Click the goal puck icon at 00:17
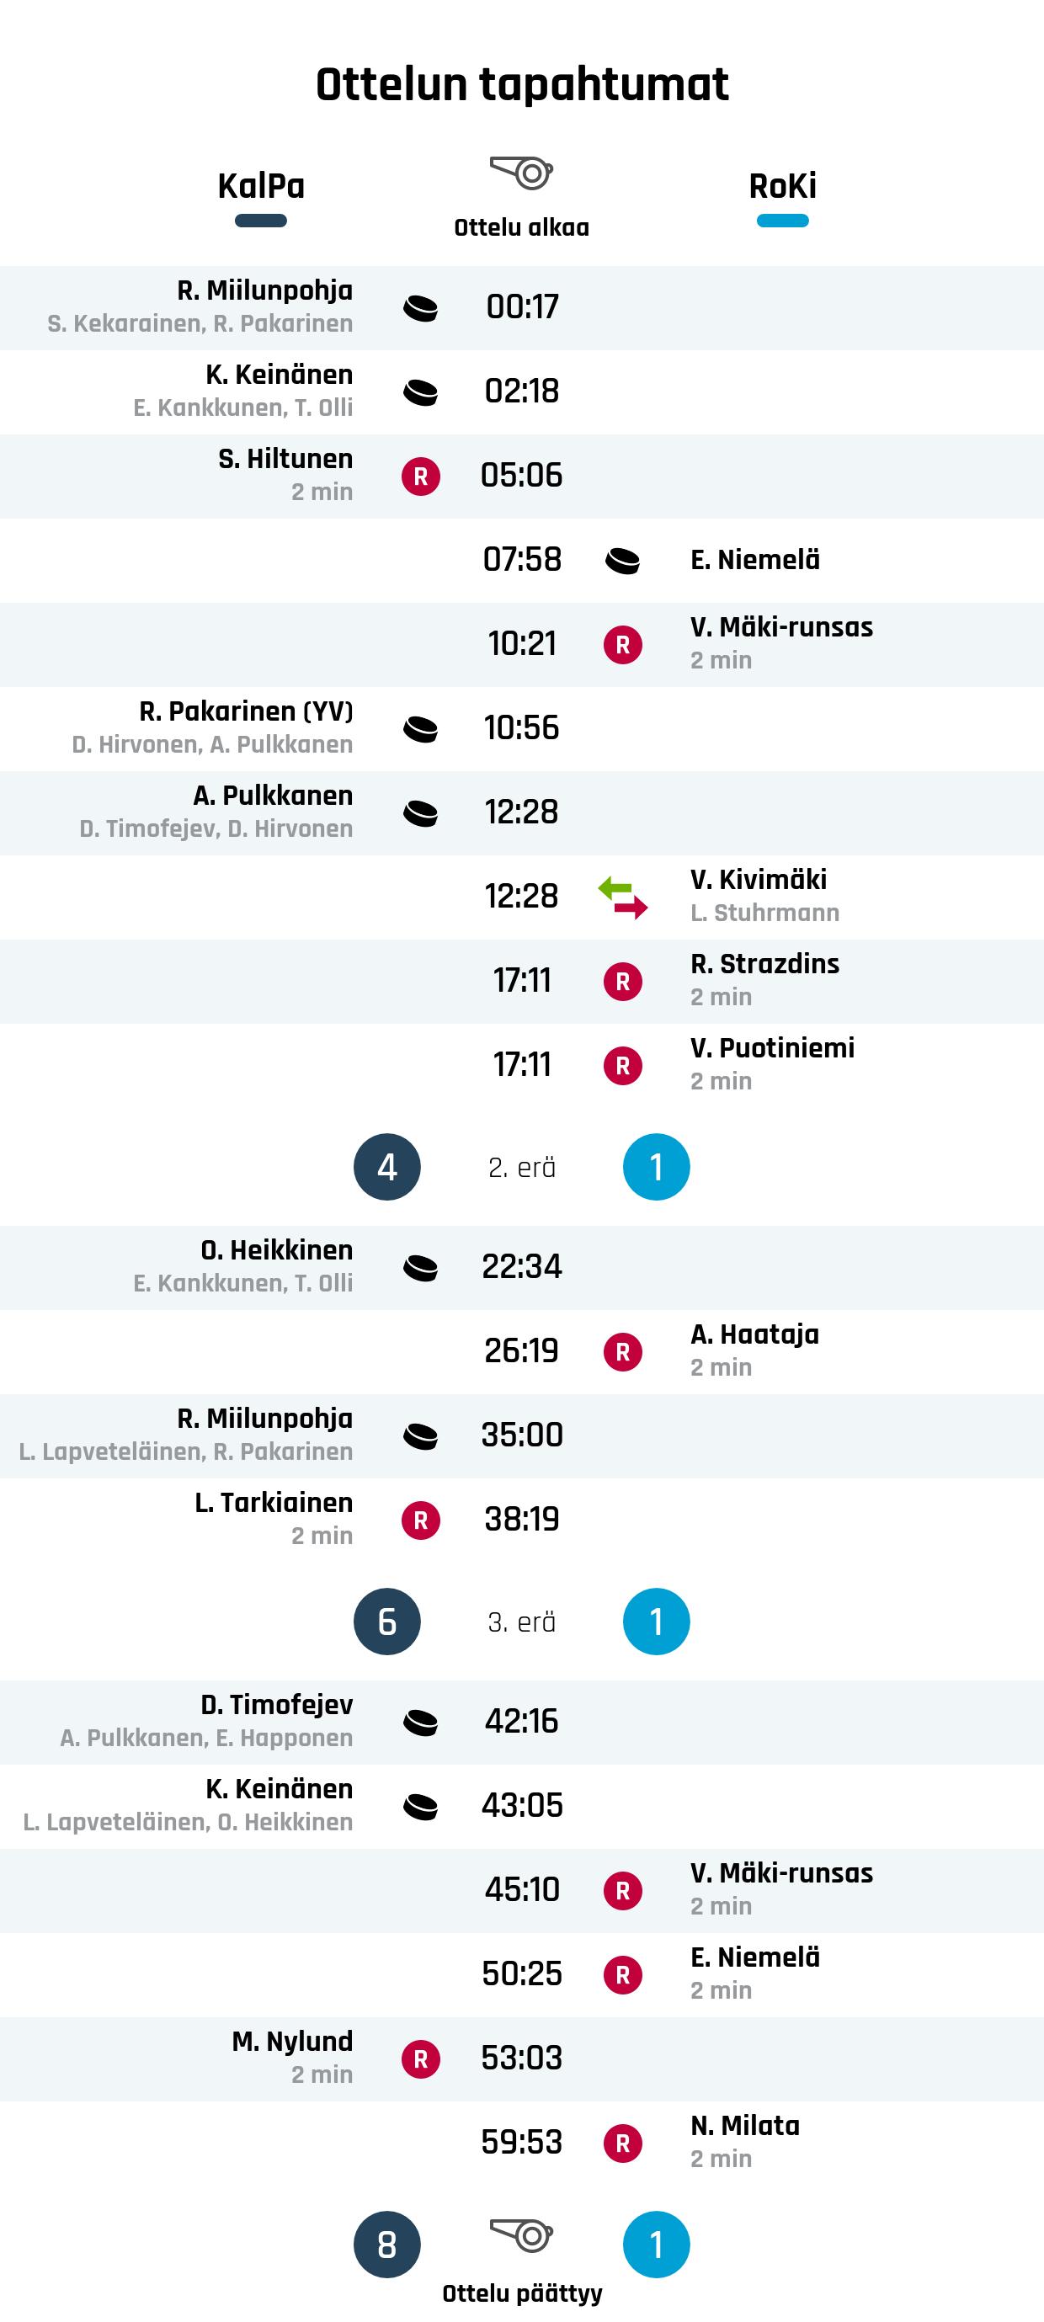 (x=420, y=308)
